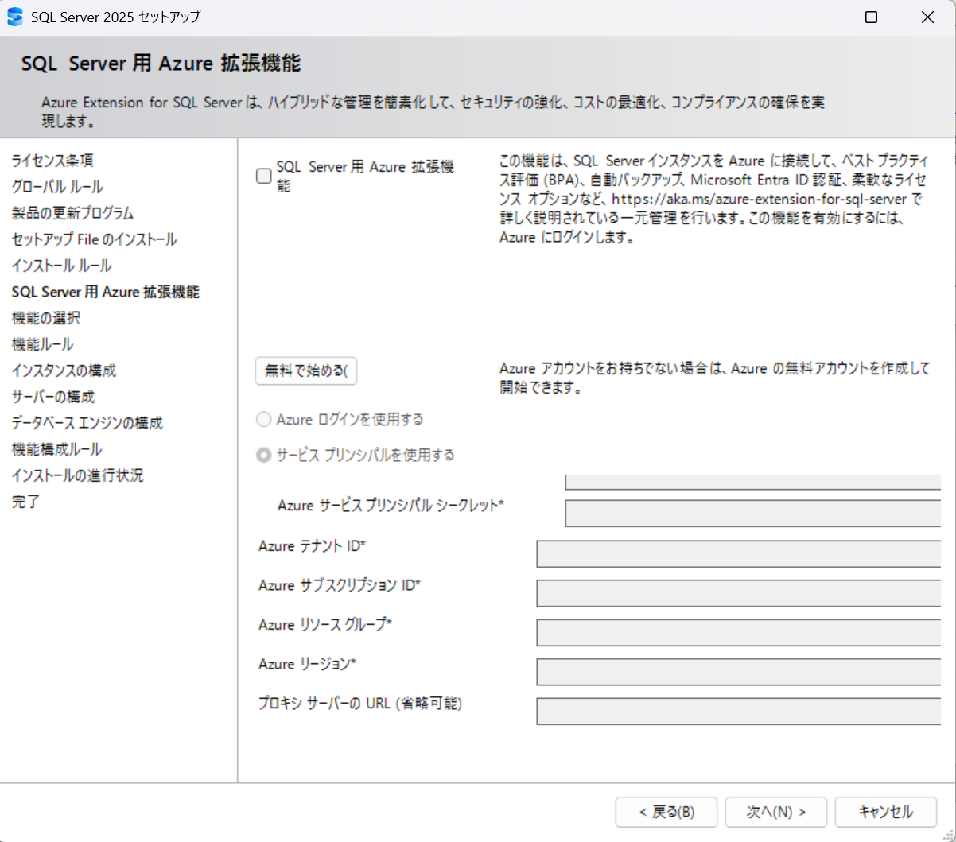Select インストール ルール step in sidebar

click(x=61, y=266)
